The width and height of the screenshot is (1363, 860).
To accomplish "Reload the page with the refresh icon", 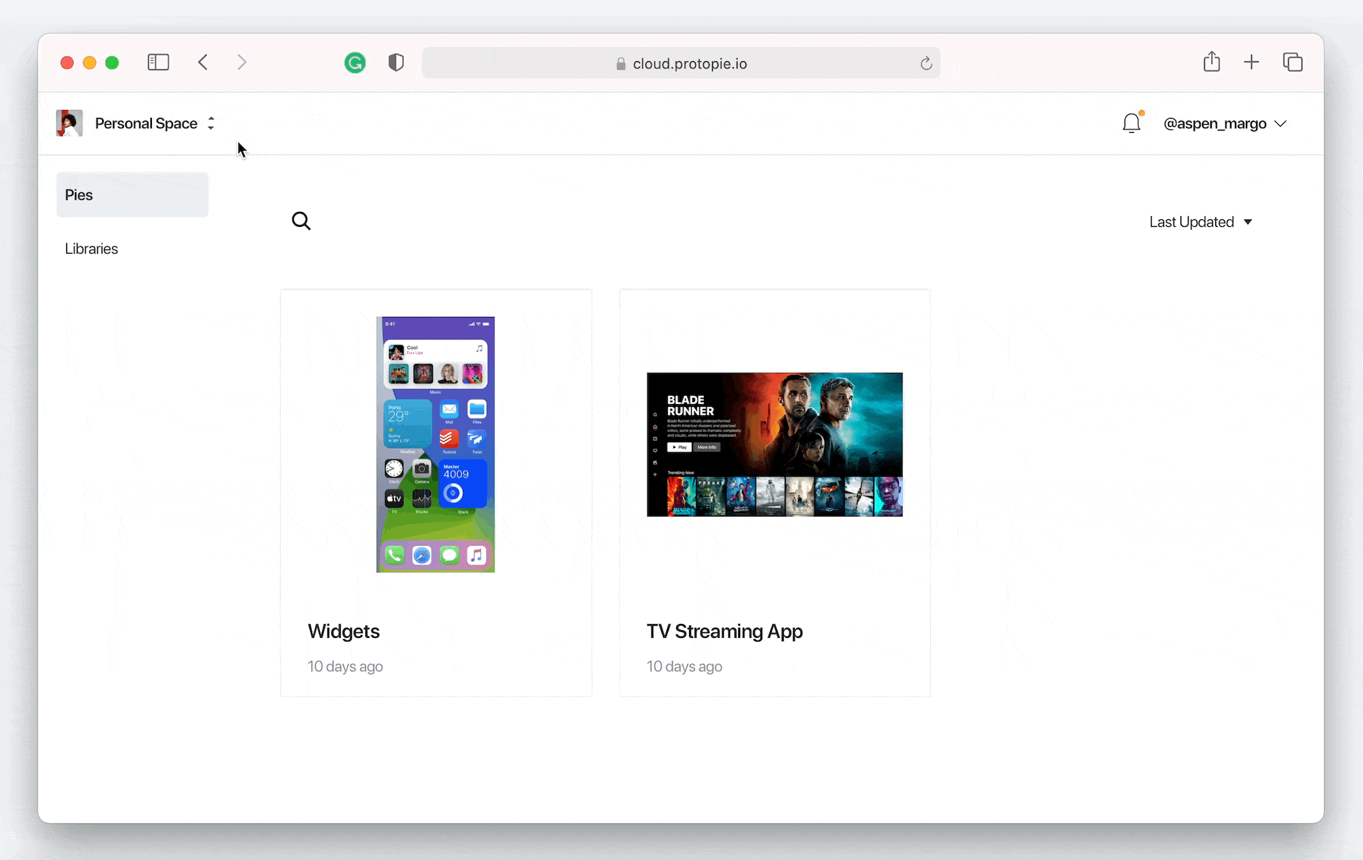I will point(926,63).
